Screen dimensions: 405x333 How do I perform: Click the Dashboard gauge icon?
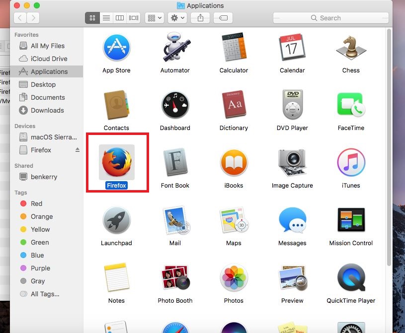coord(175,105)
